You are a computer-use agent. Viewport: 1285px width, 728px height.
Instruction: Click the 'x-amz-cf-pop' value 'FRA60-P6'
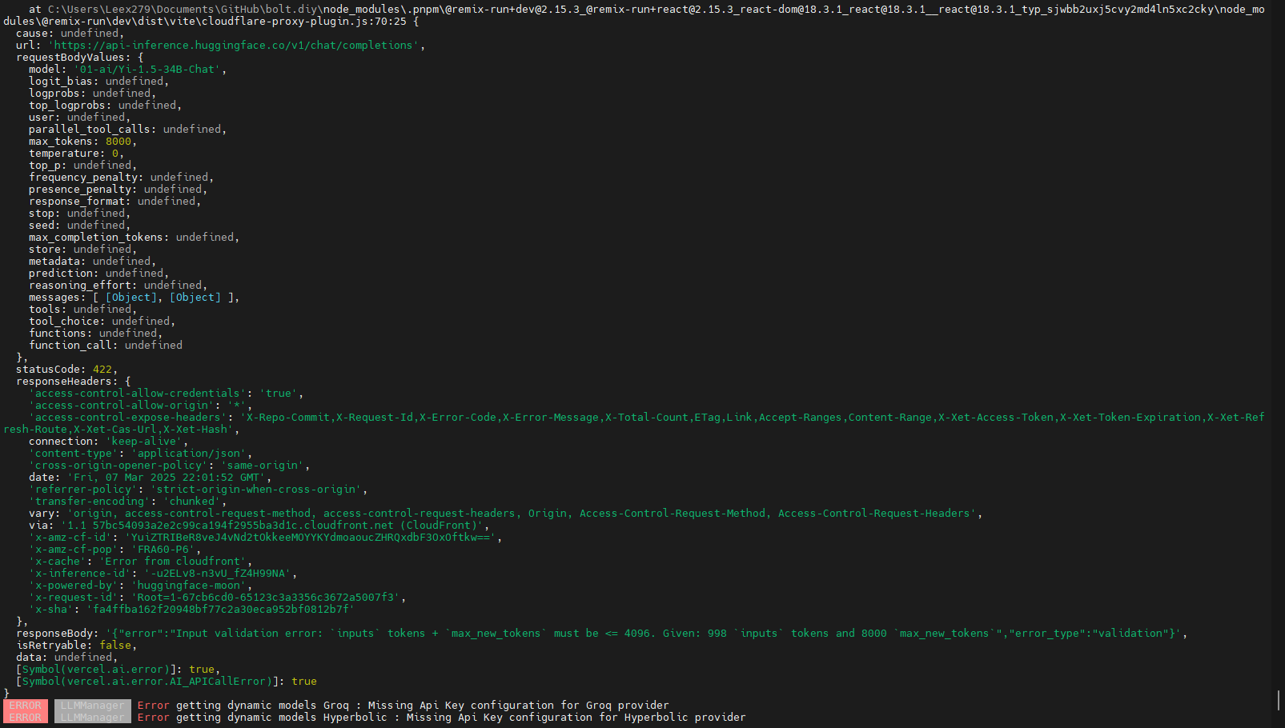[x=163, y=550]
